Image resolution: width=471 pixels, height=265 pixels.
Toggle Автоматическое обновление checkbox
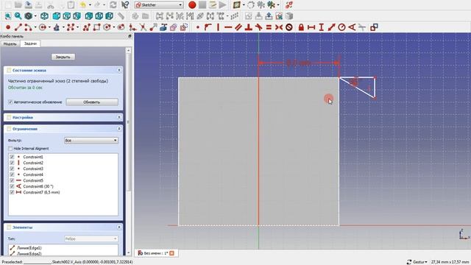(10, 102)
